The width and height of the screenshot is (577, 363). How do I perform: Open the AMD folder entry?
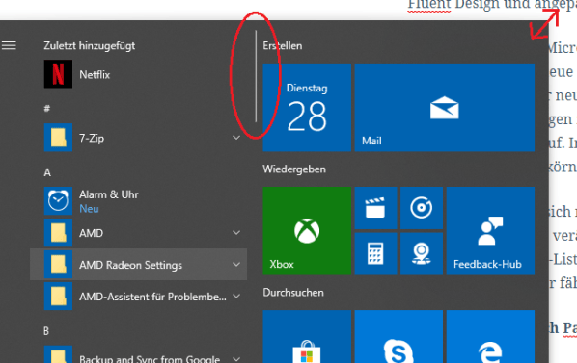[138, 233]
